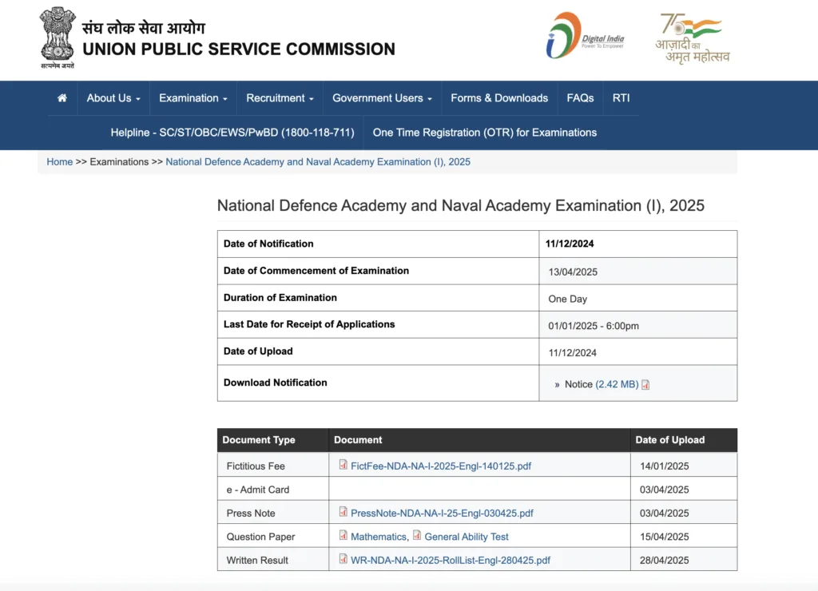
Task: Open the Forms & Downloads menu
Action: coord(498,97)
